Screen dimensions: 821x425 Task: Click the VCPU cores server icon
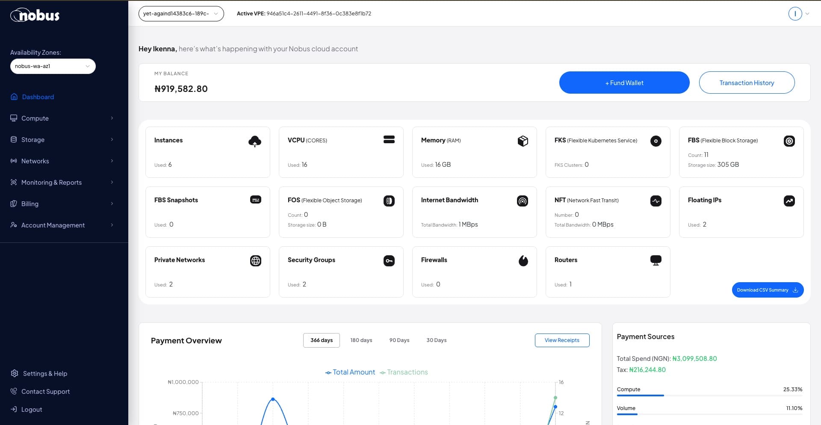389,139
